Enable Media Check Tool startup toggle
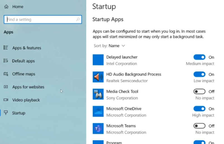Image resolution: width=224 pixels, height=144 pixels. coord(199,91)
